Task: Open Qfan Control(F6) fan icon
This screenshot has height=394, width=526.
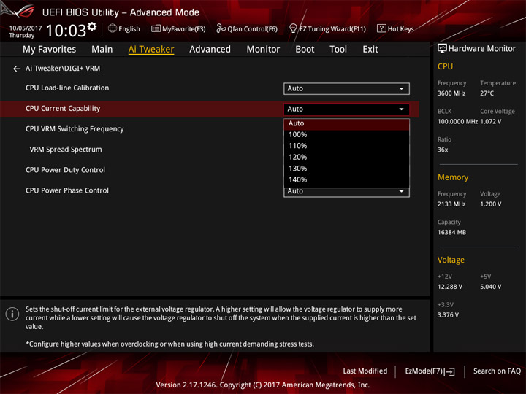Action: pyautogui.click(x=221, y=28)
